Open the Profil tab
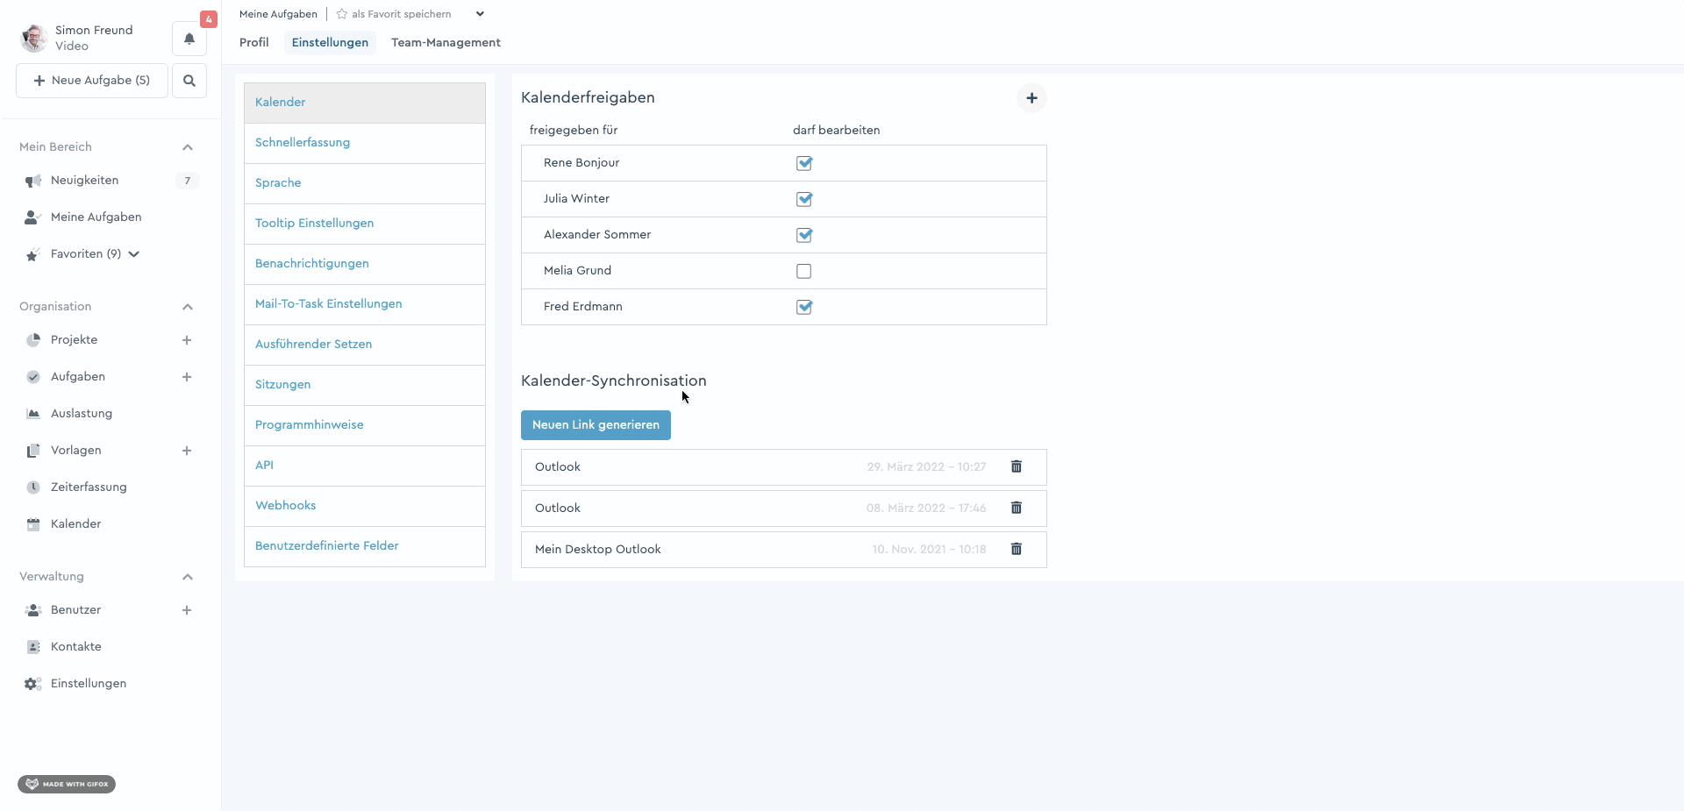 point(254,43)
